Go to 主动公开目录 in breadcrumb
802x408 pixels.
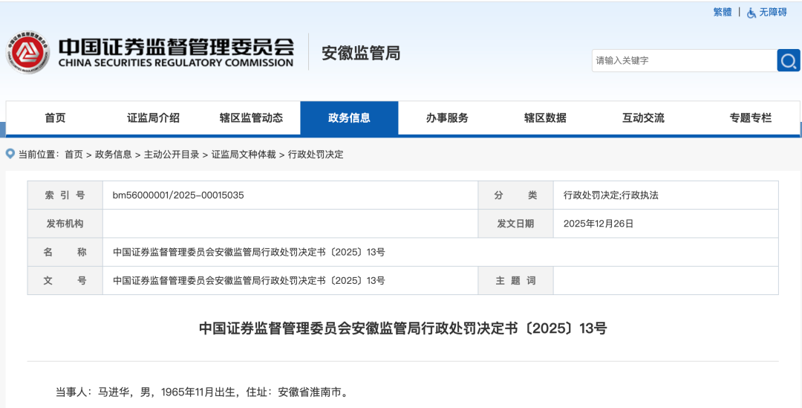coord(172,154)
